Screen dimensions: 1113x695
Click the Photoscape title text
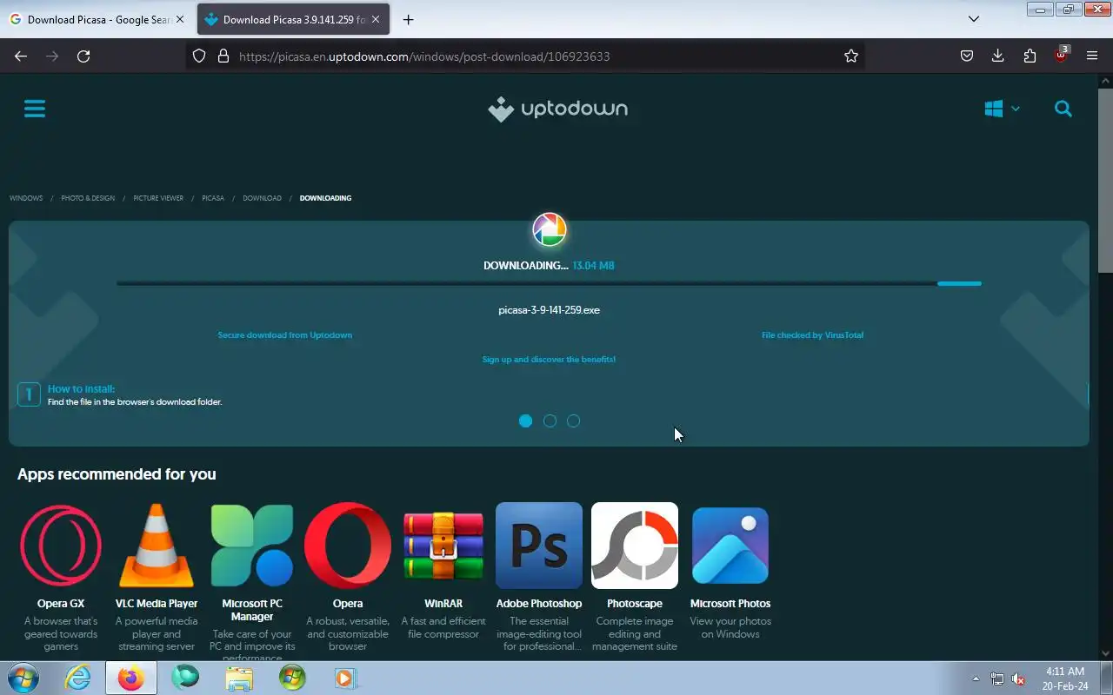pos(635,604)
